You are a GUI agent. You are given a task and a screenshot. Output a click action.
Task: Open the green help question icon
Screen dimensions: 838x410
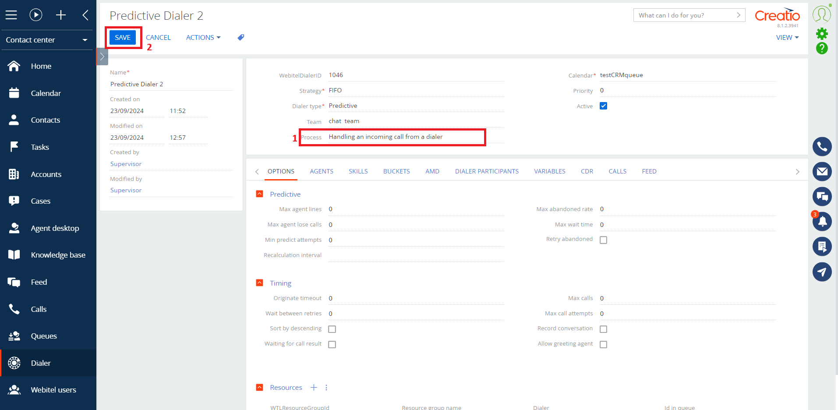822,48
